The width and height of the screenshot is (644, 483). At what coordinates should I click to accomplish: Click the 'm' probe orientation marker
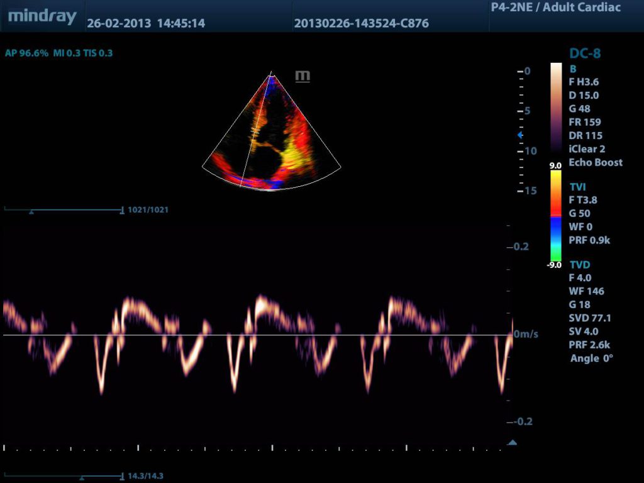[x=303, y=77]
